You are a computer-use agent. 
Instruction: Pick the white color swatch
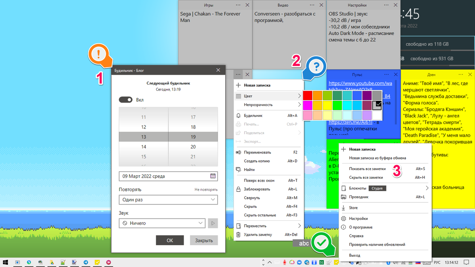[x=378, y=115]
